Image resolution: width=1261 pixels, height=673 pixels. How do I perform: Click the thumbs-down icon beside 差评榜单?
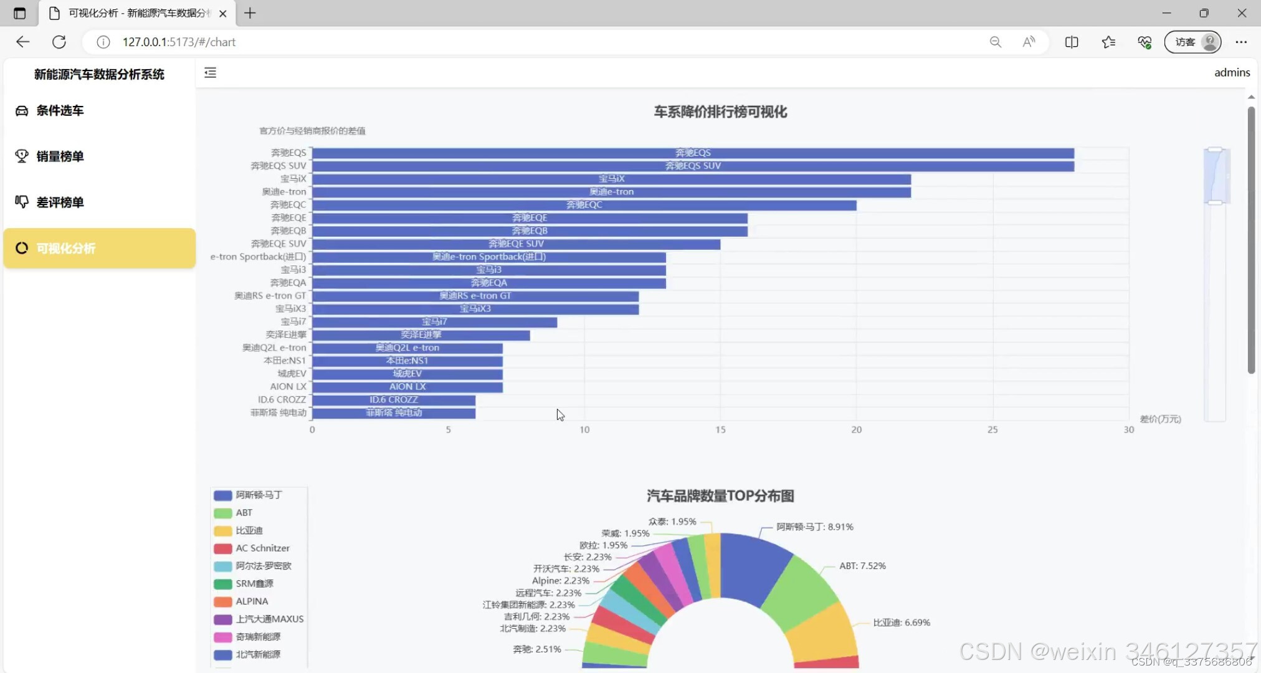pos(22,202)
